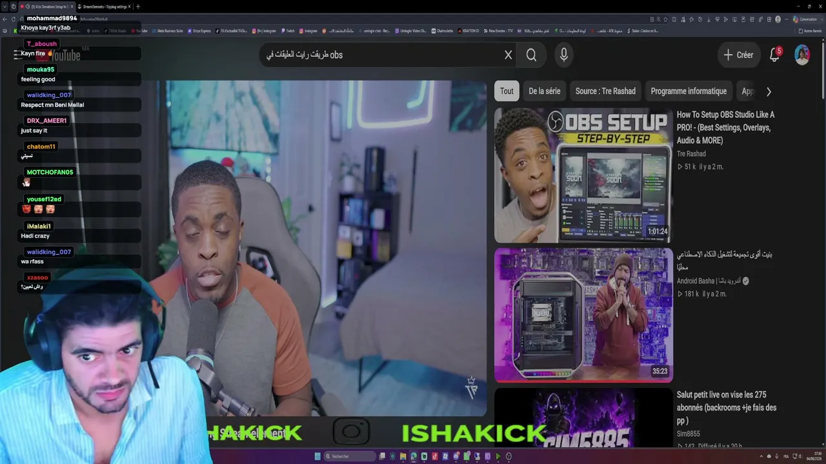Open How To Setup OBS Studio video title

(726, 128)
